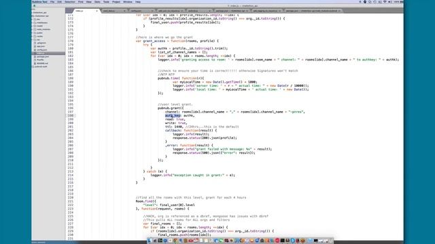Open the Wi-Fi menu bar icon
435x244 pixels.
pyautogui.click(x=385, y=1)
